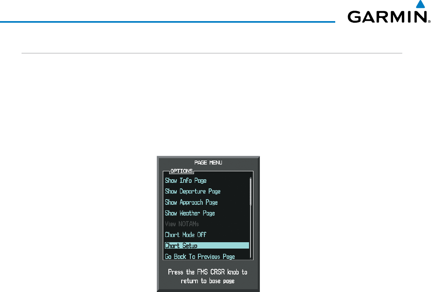Click 'Press the FMS CRSR knob' hint

(x=208, y=276)
